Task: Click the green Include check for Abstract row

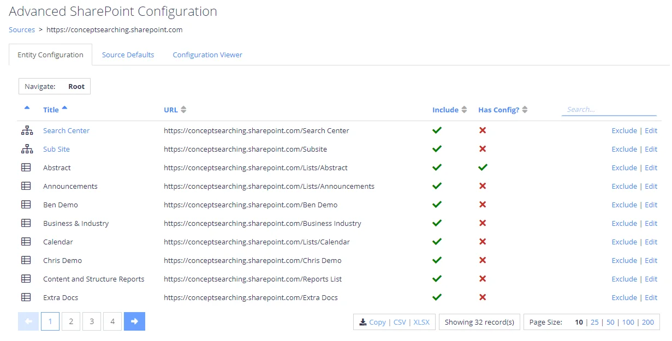Action: pyautogui.click(x=437, y=167)
